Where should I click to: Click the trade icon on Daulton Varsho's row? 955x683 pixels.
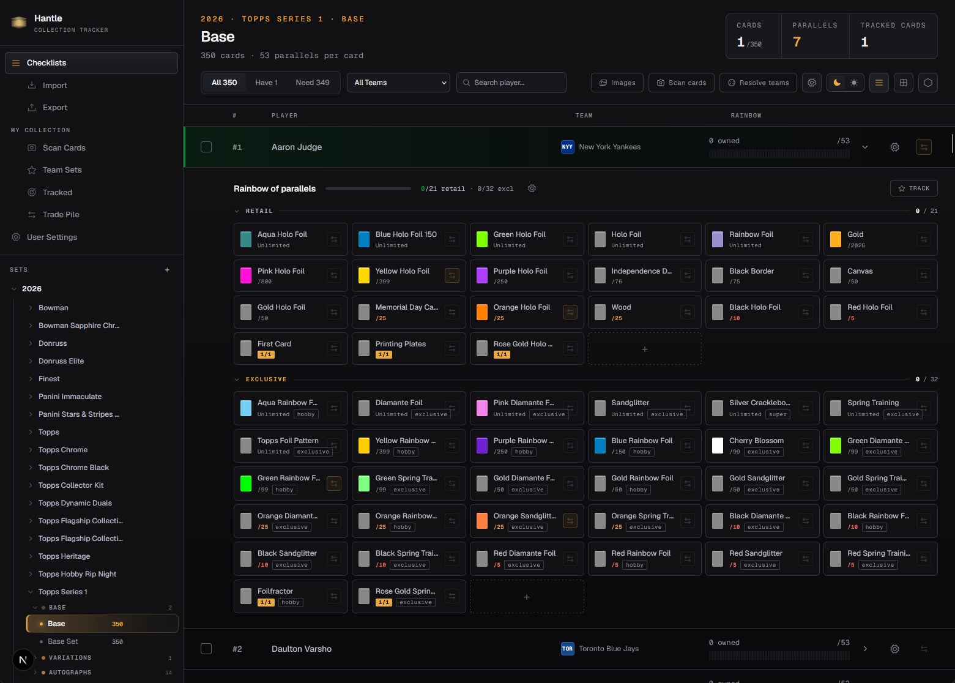tap(924, 649)
